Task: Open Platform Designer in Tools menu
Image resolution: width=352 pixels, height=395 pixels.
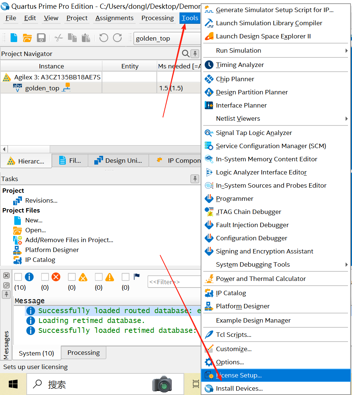Action: (276, 306)
